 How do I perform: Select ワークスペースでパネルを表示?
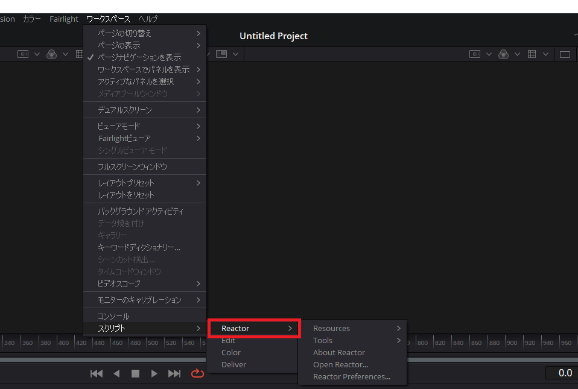pos(145,69)
